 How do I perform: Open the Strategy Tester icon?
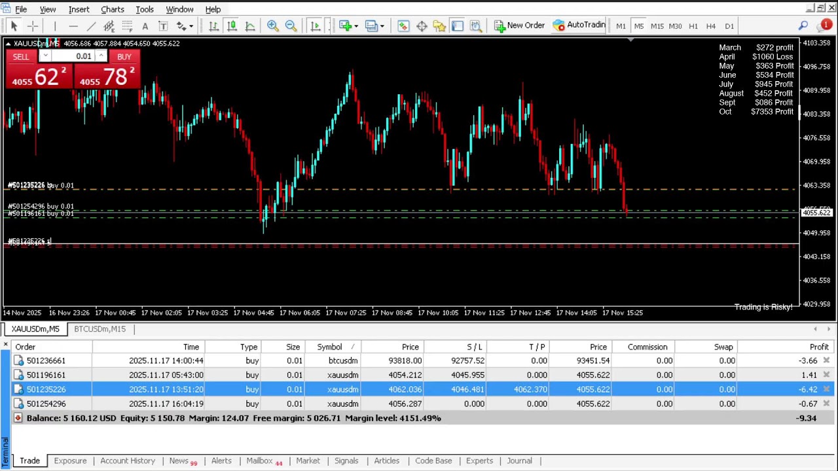pyautogui.click(x=476, y=26)
